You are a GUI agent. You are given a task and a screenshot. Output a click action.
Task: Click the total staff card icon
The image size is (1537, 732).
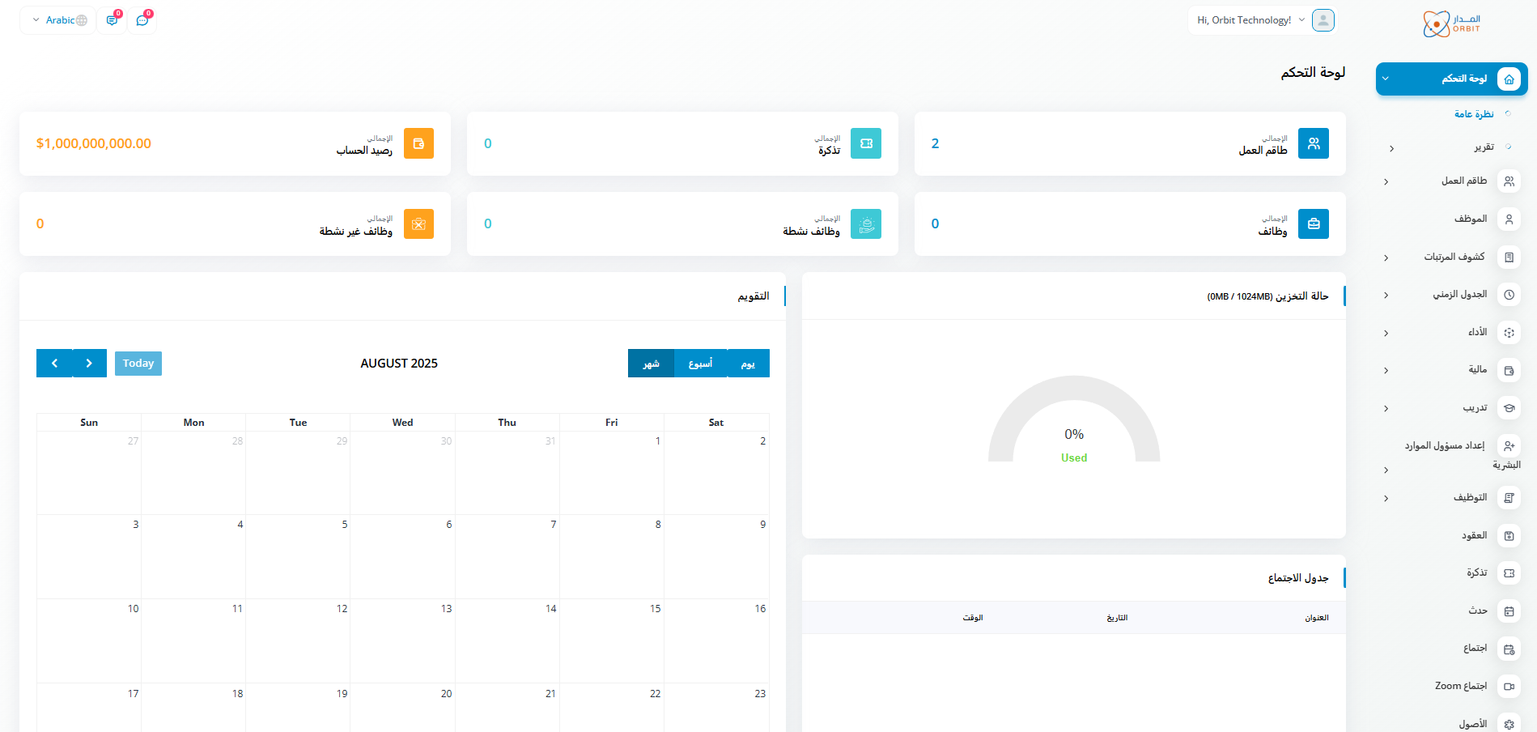point(1313,143)
